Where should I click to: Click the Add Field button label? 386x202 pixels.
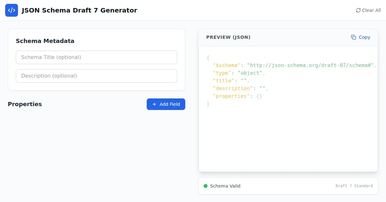170,104
